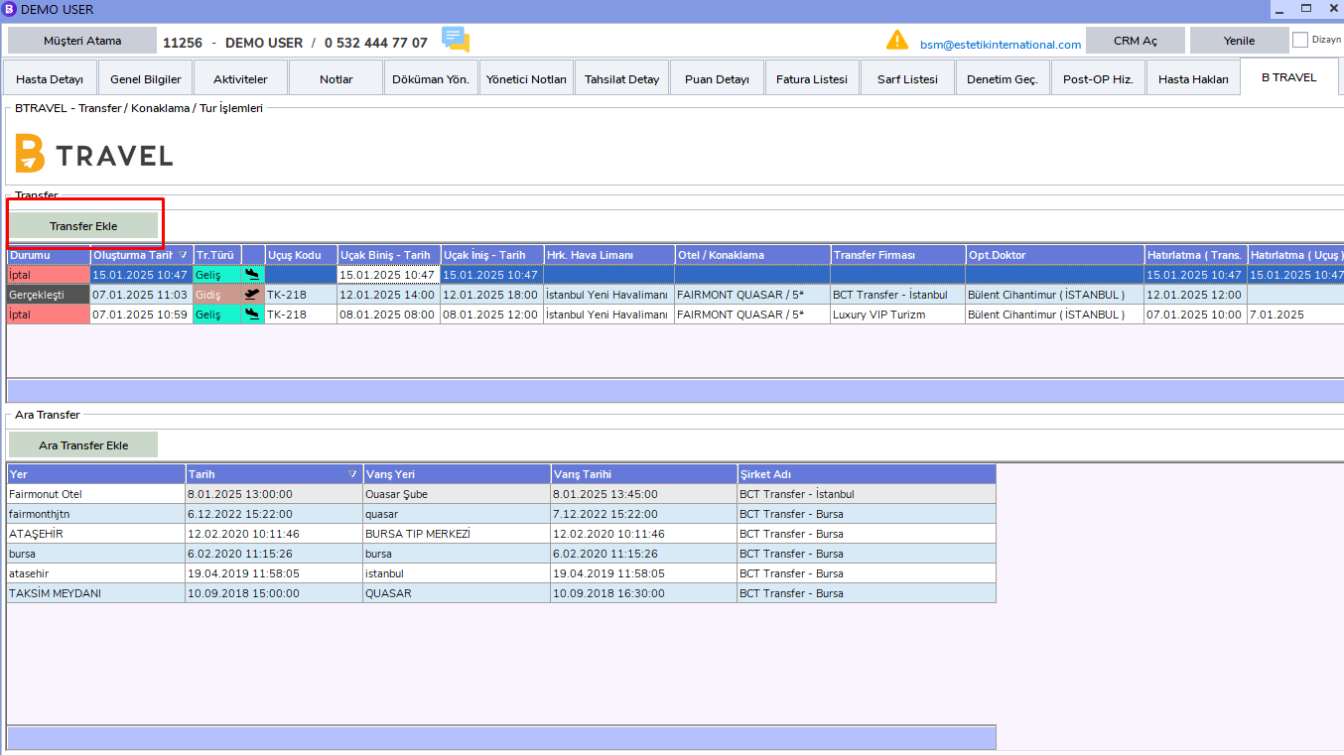Sort by the Hrk. Hava Limanı column header

coord(609,255)
